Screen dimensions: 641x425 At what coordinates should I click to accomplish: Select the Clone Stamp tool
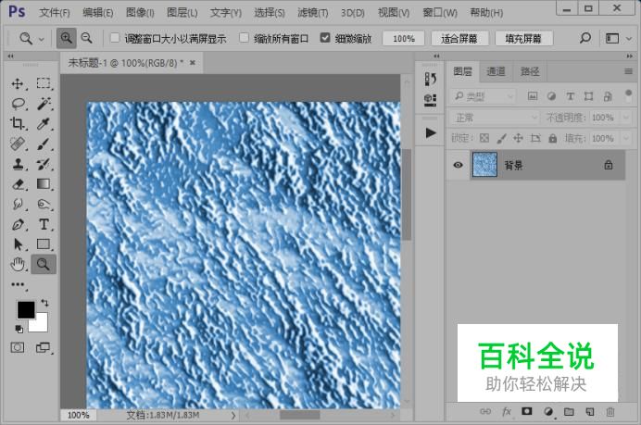[x=18, y=164]
